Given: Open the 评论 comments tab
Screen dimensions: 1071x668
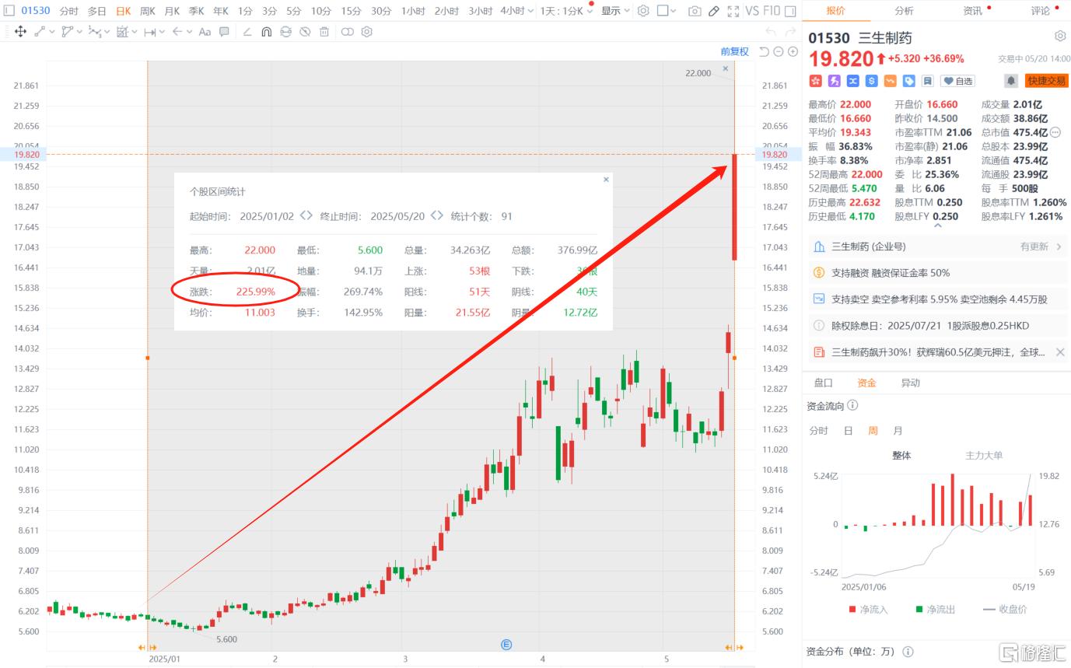Looking at the screenshot, I should tap(1040, 11).
